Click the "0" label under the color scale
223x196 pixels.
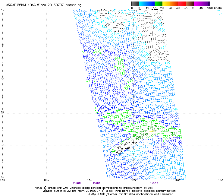pos(132,8)
